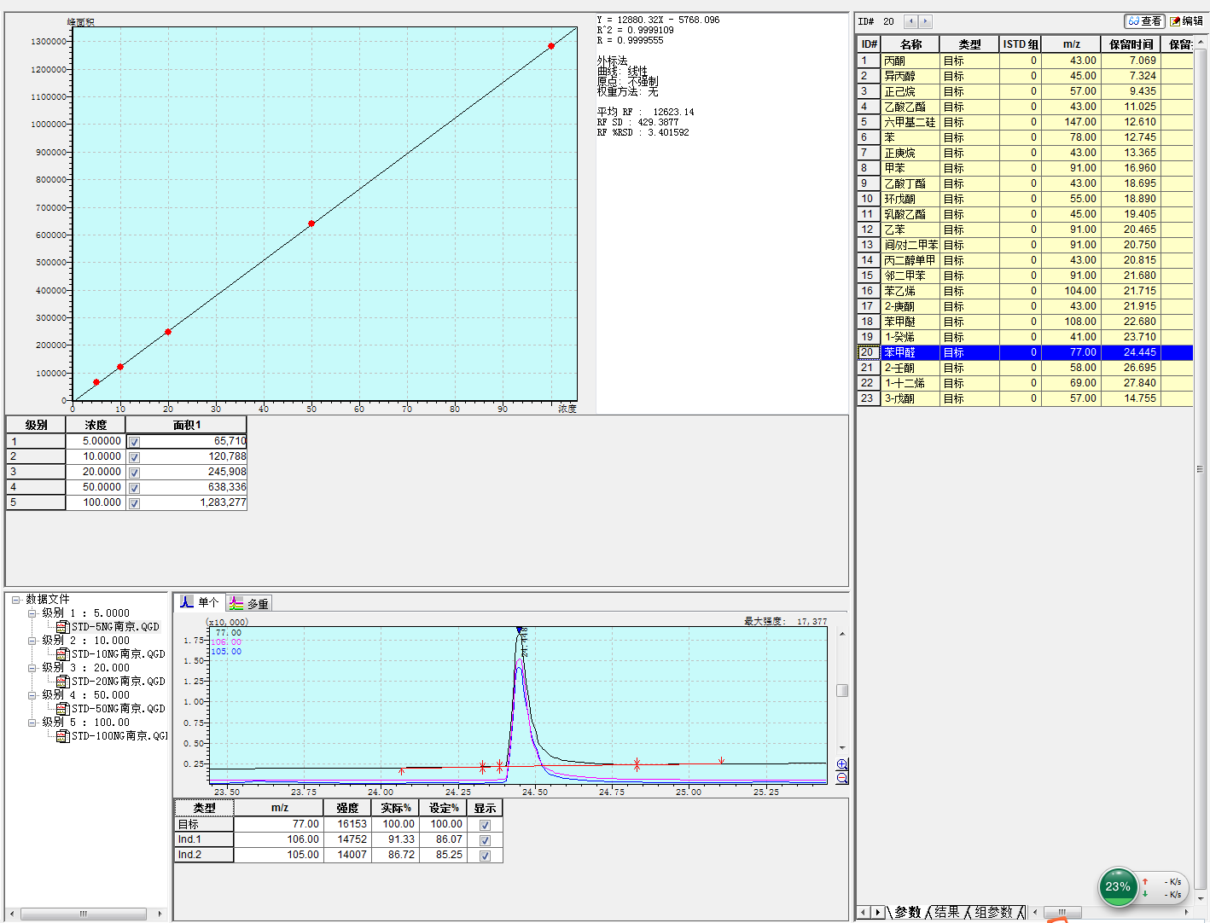Image resolution: width=1210 pixels, height=923 pixels.
Task: Uncheck level 4 calibration point (50.0000)
Action: click(x=134, y=488)
